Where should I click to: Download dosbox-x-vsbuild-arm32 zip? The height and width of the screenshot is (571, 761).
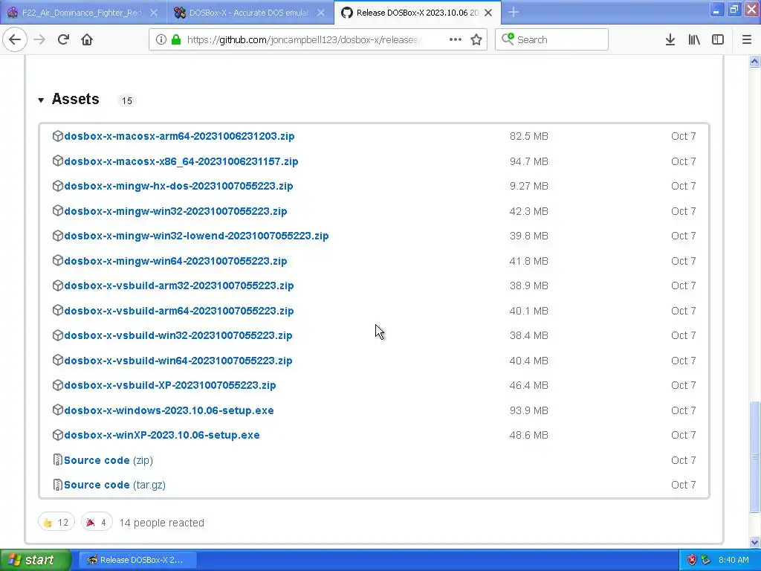tap(179, 285)
